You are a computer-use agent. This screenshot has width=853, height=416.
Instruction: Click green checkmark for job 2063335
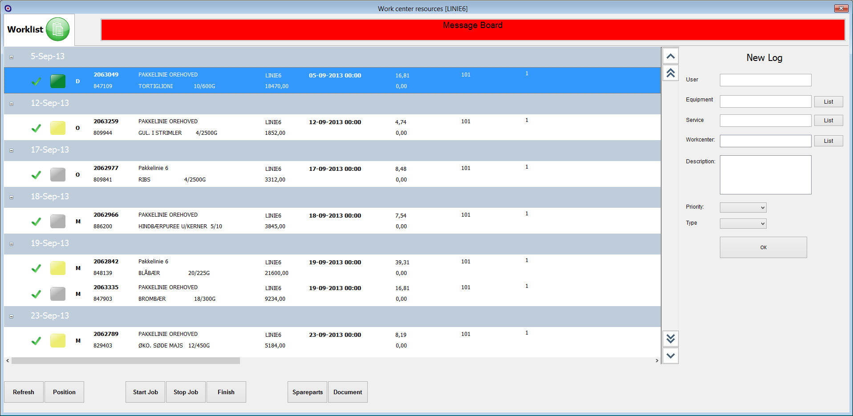36,294
